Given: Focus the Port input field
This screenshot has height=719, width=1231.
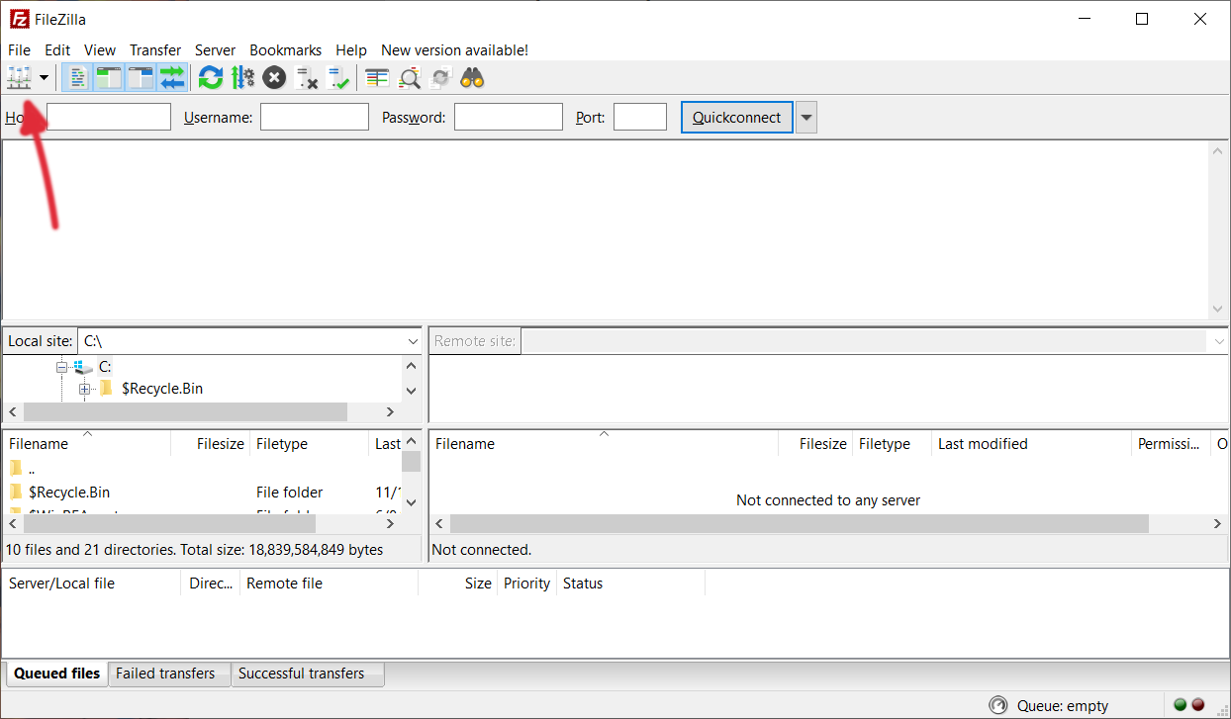Looking at the screenshot, I should point(640,117).
